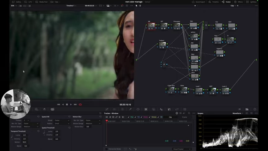Toggle the Nodes panel button
The height and width of the screenshot is (151, 268).
(x=226, y=2)
